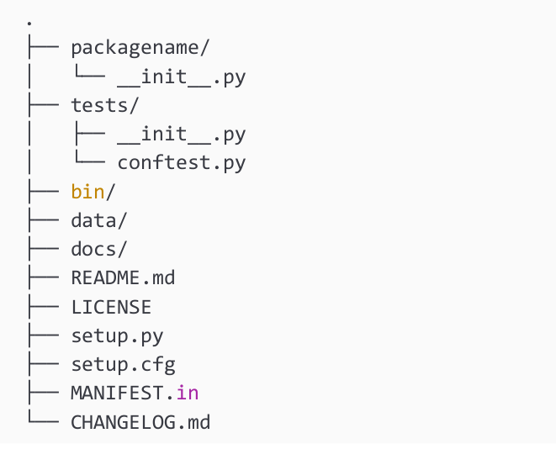The height and width of the screenshot is (449, 556).
Task: Click the setup.py file name
Action: pyautogui.click(x=117, y=335)
